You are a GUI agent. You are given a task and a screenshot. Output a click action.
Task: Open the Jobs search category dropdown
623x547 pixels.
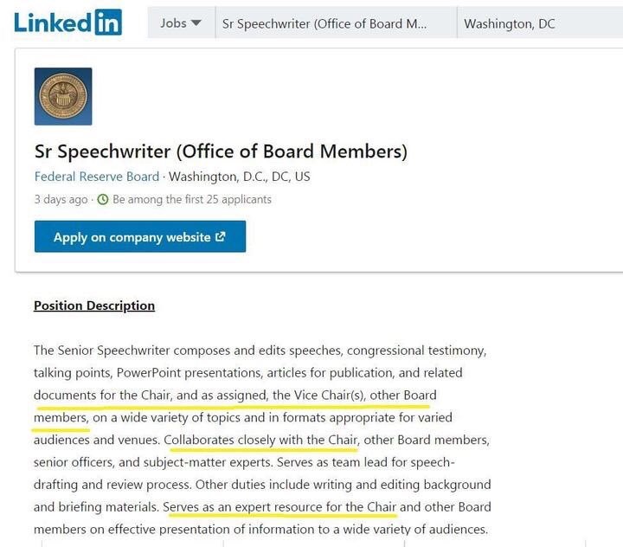click(181, 23)
